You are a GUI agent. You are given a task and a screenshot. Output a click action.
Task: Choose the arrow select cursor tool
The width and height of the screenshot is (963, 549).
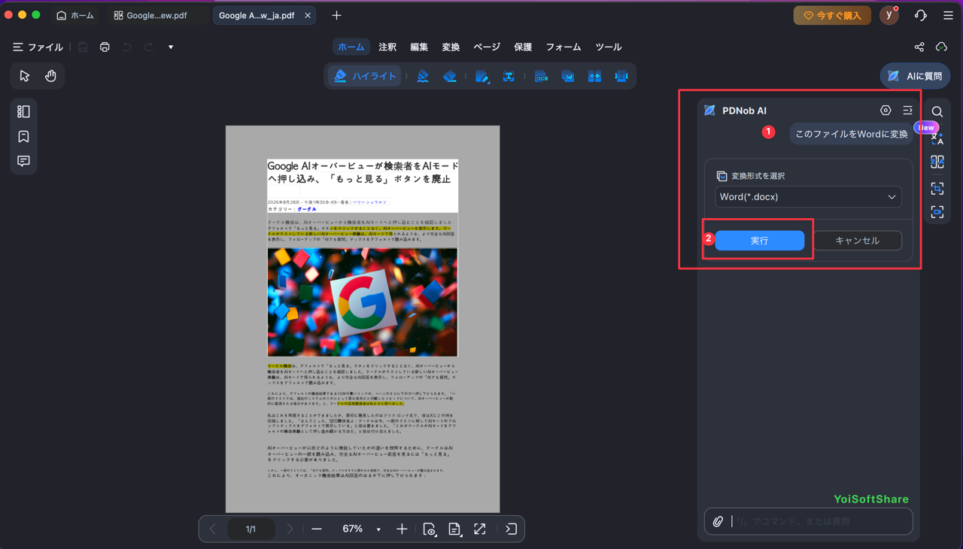(x=24, y=76)
